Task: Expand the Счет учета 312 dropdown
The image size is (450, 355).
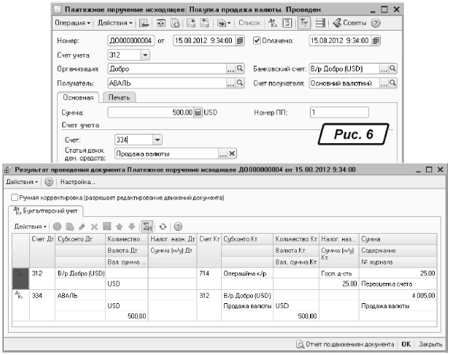Action: (x=144, y=55)
